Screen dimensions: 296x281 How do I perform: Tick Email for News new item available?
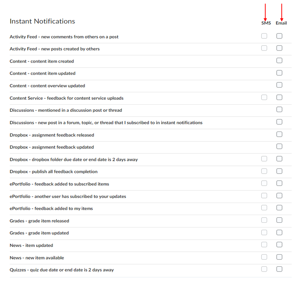tap(280, 257)
